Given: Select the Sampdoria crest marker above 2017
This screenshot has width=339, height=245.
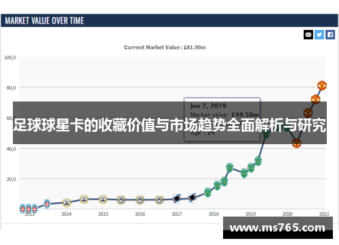Looking at the screenshot, I should pyautogui.click(x=177, y=199).
